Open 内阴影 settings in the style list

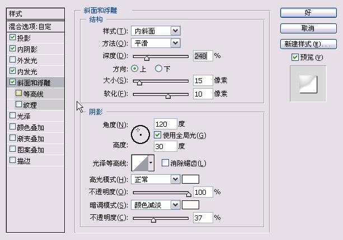tap(27, 49)
